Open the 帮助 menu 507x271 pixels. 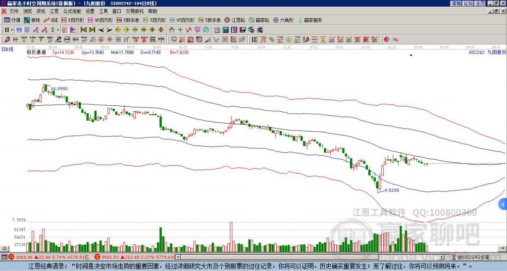pos(152,11)
